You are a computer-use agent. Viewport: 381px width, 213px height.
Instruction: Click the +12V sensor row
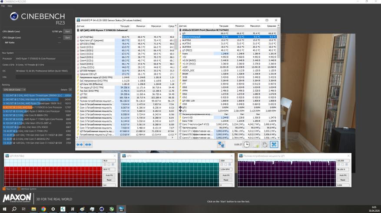coord(229,67)
